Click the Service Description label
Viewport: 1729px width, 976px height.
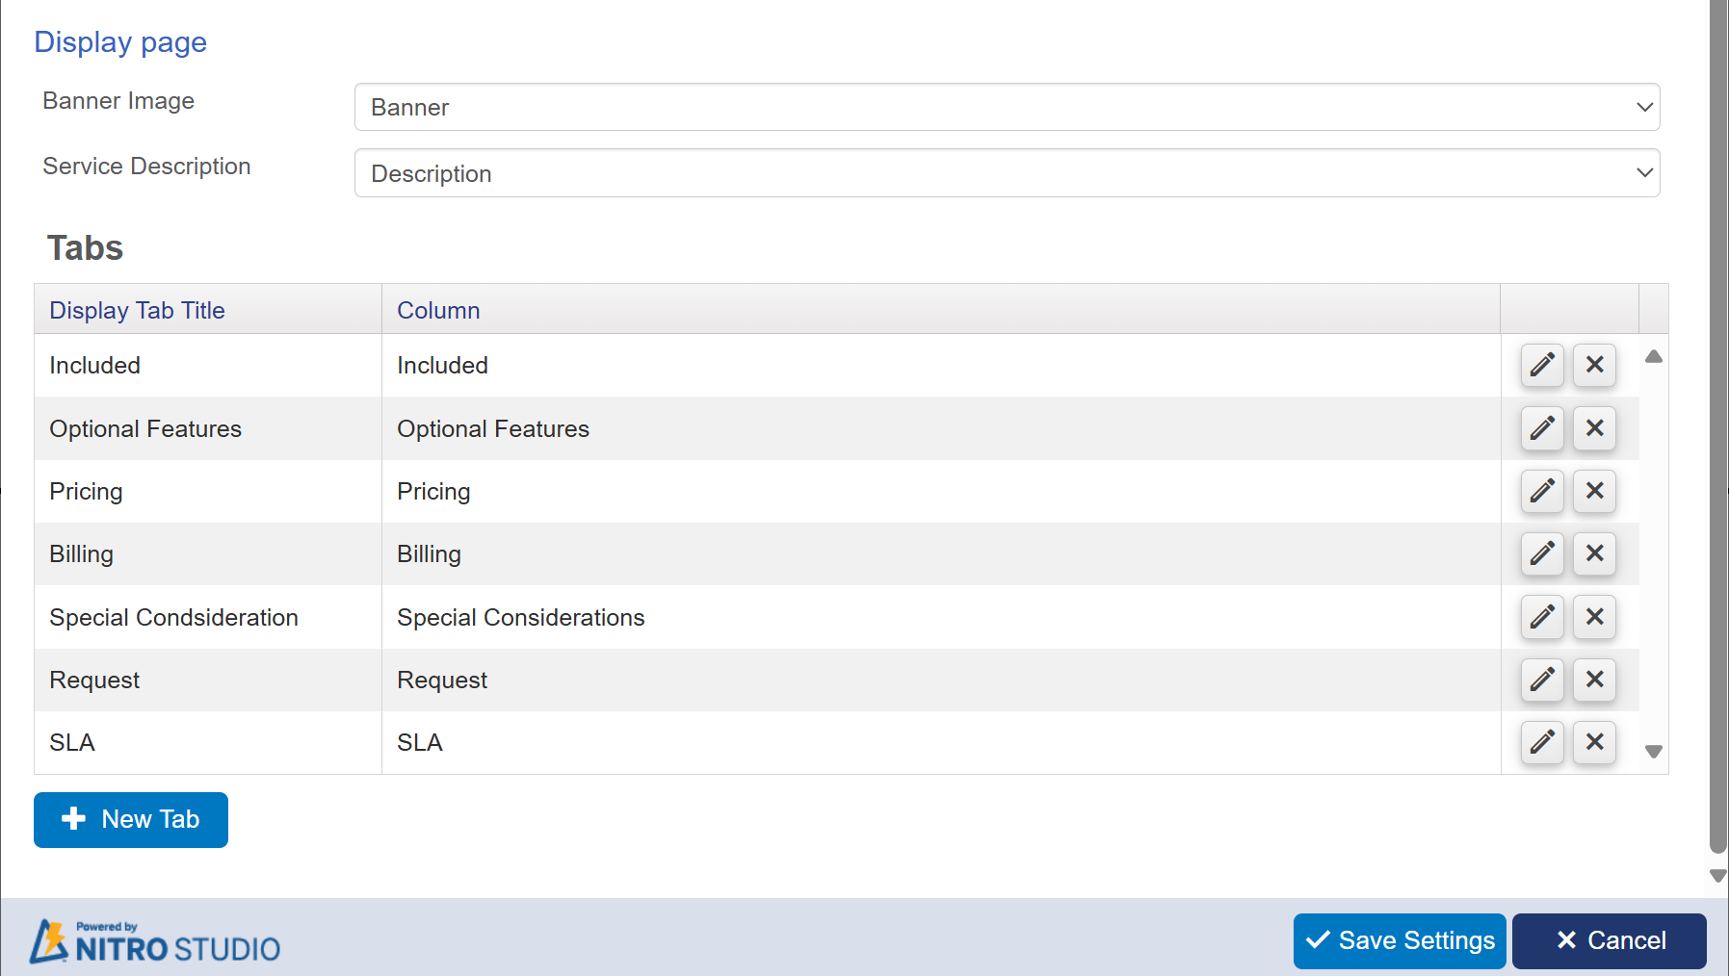(146, 167)
